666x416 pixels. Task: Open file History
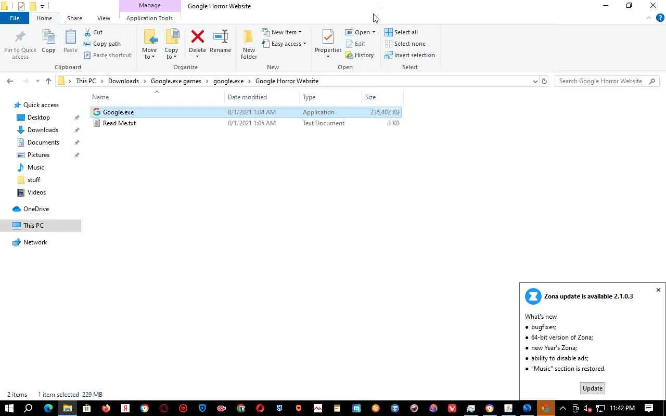pyautogui.click(x=360, y=55)
